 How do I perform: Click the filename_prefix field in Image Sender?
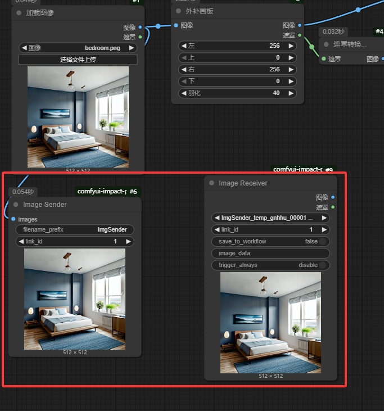pyautogui.click(x=75, y=229)
